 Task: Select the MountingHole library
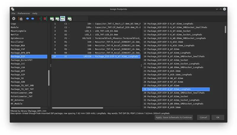[29, 31]
